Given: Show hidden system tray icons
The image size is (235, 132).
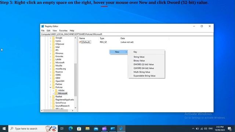Looking at the screenshot, I should tap(193, 129).
